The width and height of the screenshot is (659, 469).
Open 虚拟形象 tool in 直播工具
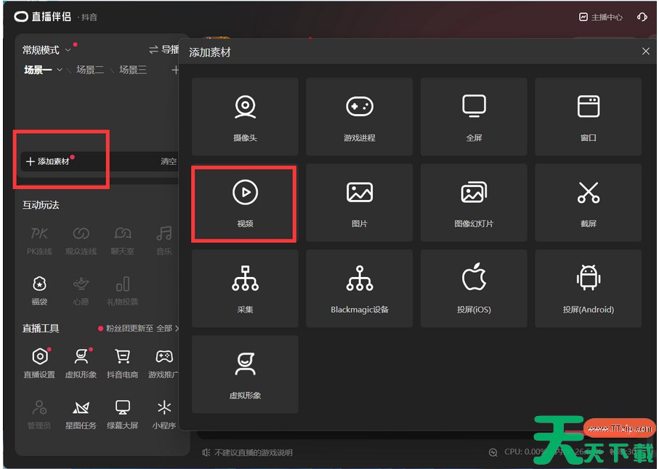click(81, 364)
